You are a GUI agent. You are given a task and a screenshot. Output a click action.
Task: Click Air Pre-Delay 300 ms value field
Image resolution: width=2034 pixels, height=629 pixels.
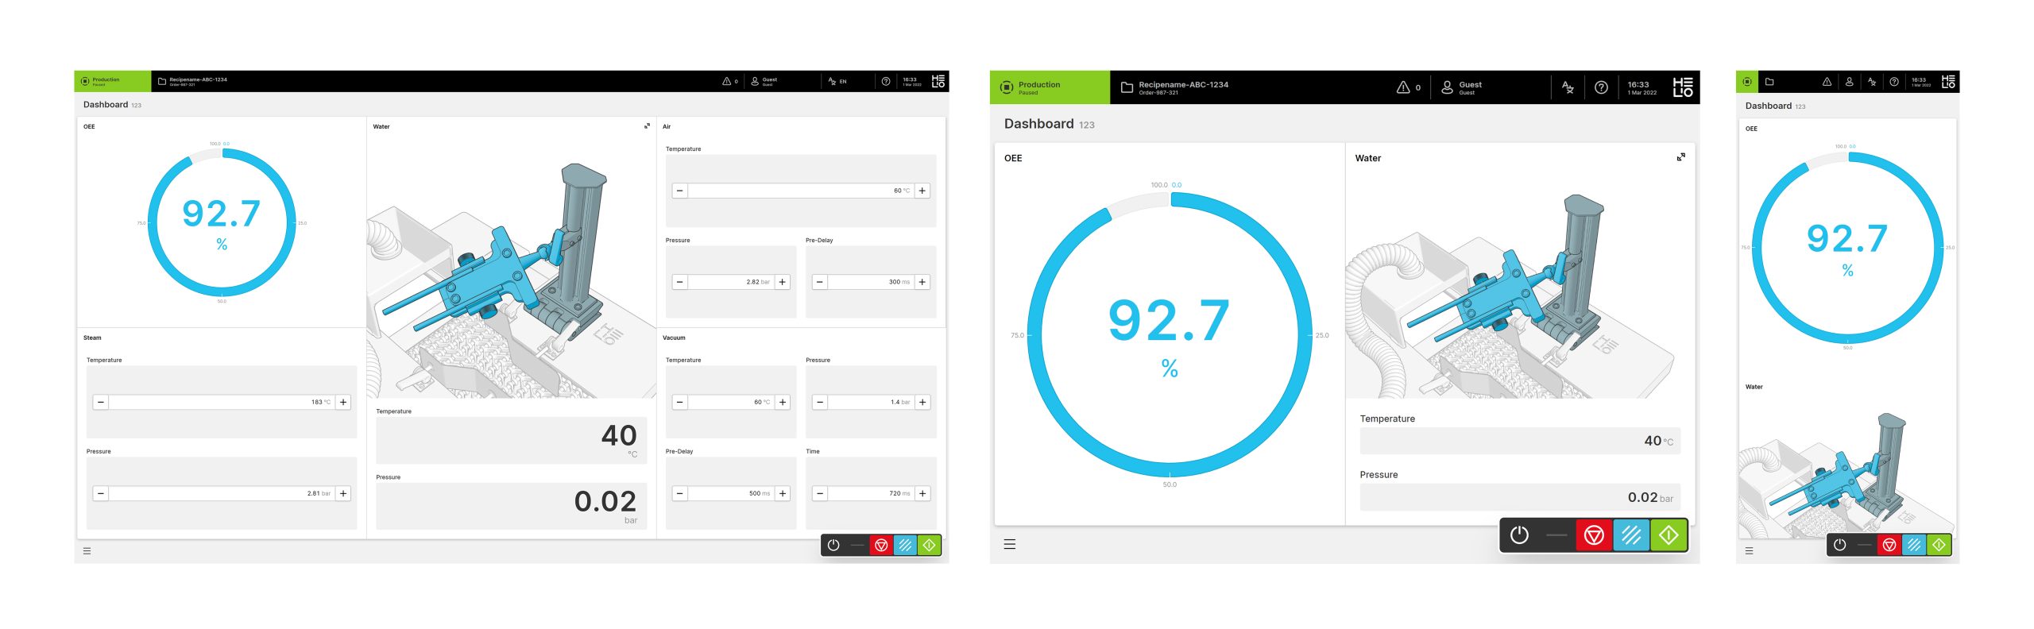pos(870,282)
